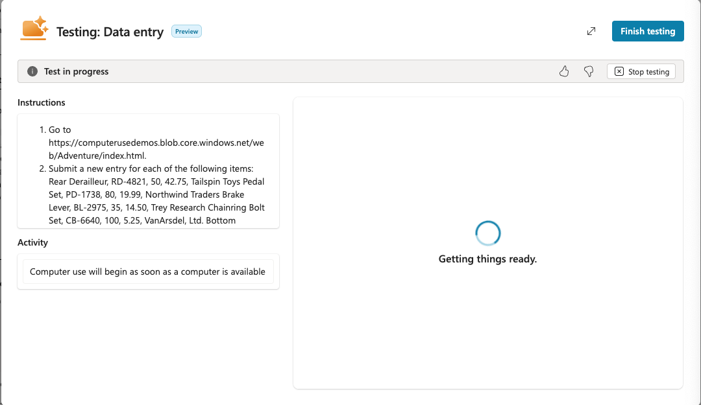Give thumbs up feedback on test
The height and width of the screenshot is (405, 701).
(564, 71)
